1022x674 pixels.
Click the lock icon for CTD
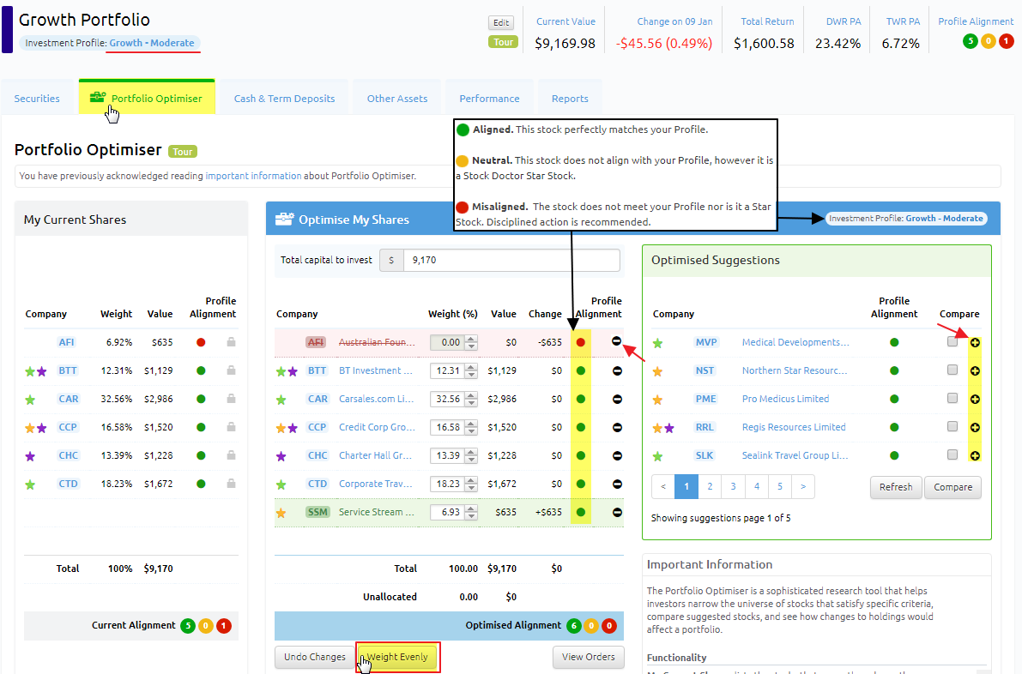[231, 483]
